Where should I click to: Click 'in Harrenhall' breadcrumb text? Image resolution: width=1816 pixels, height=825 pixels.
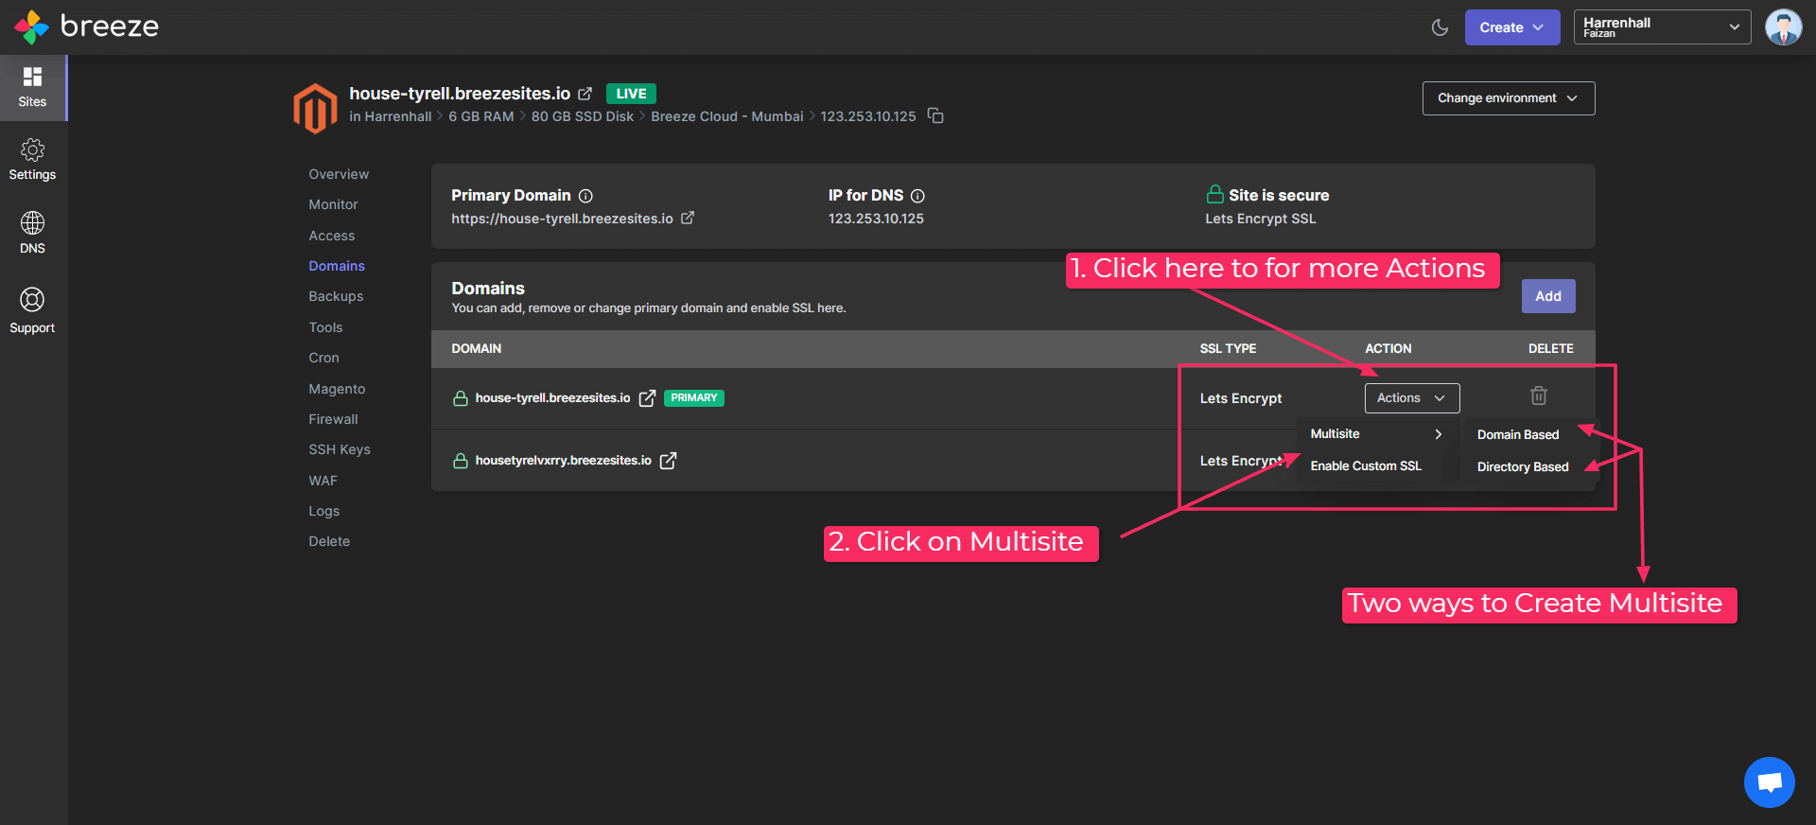pyautogui.click(x=390, y=116)
